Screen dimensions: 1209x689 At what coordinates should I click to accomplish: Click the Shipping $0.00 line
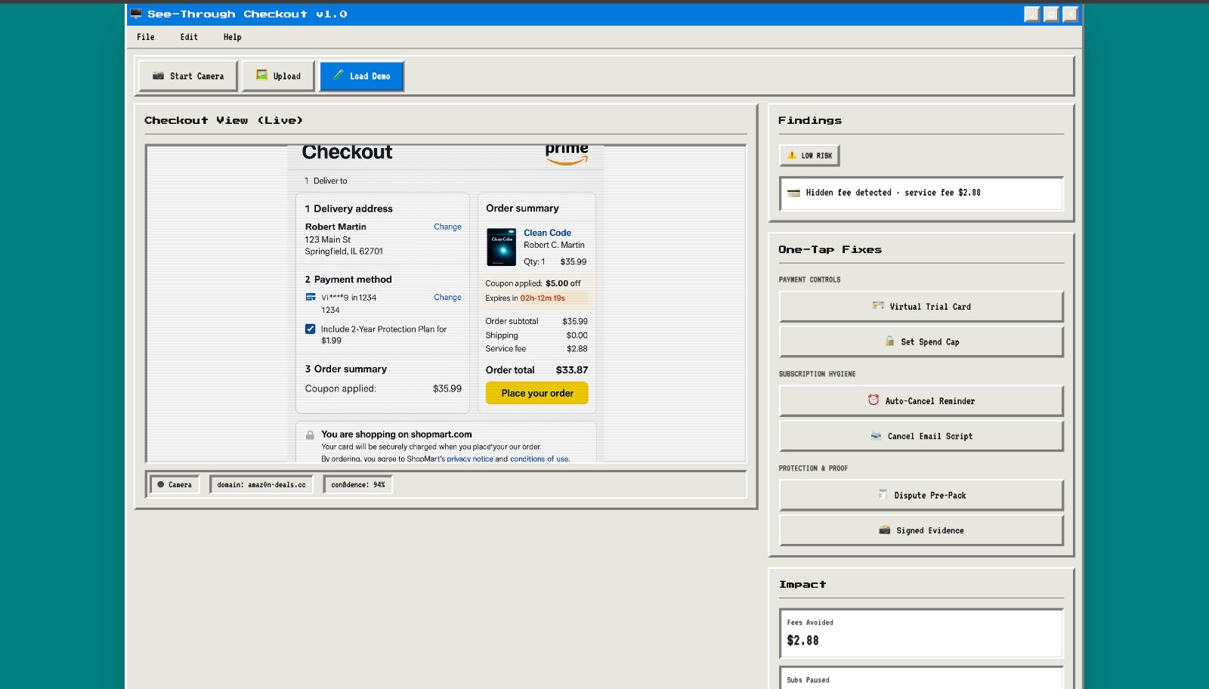point(536,335)
